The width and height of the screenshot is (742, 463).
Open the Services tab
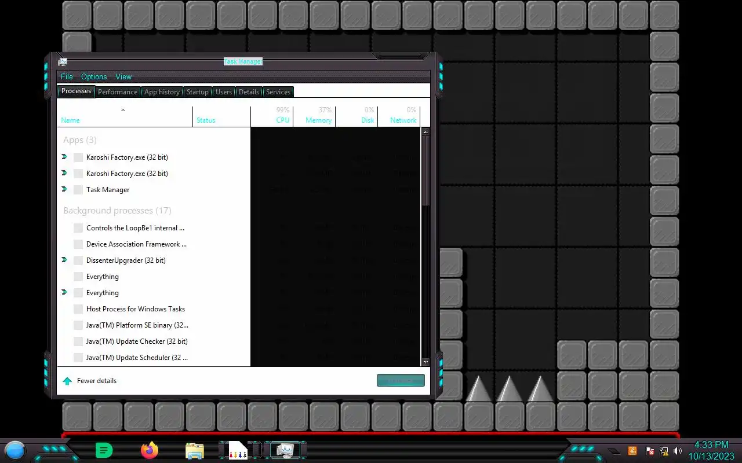[278, 92]
